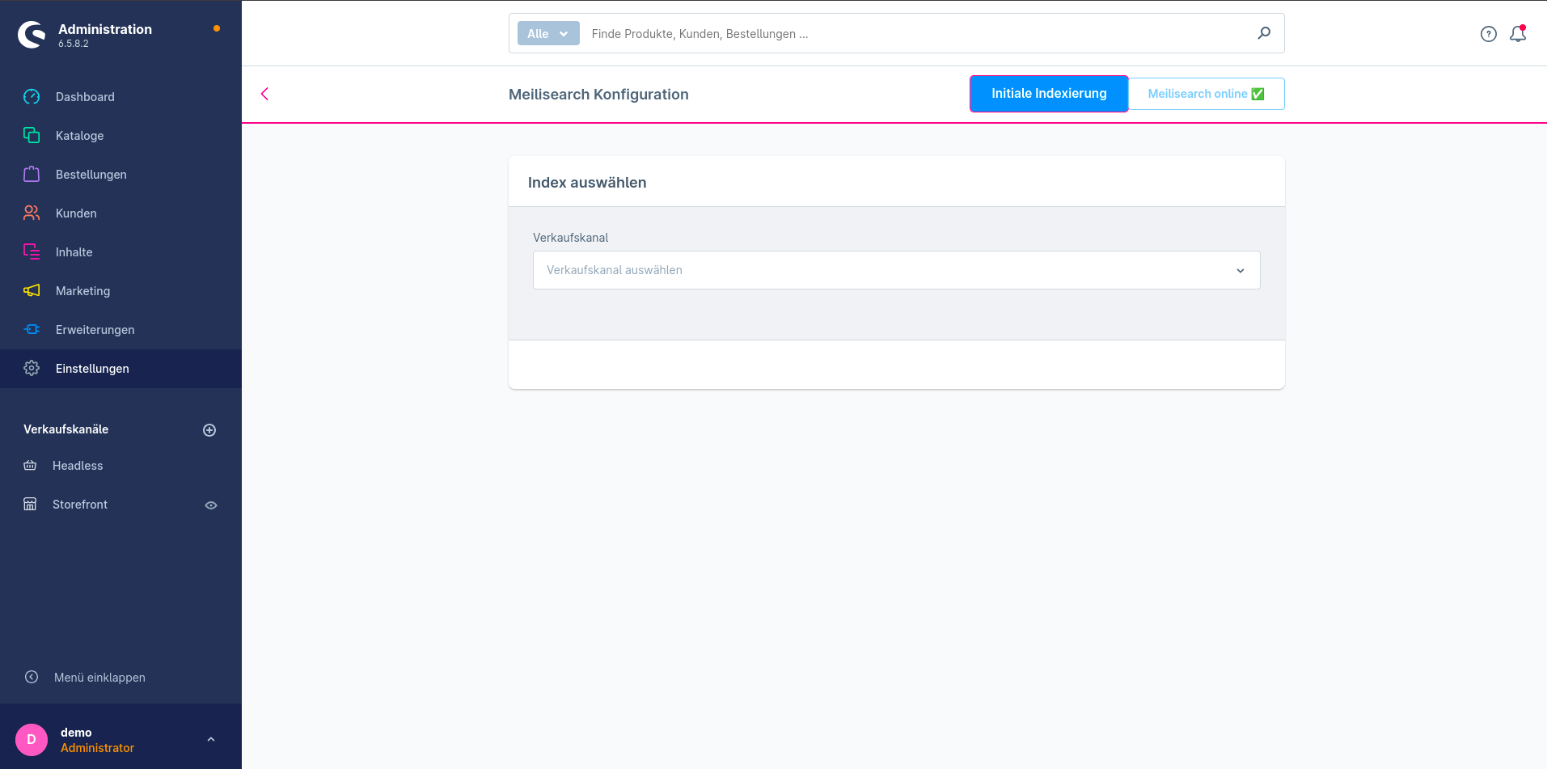The width and height of the screenshot is (1547, 769).
Task: Open the Einstellungen menu entry
Action: point(120,369)
